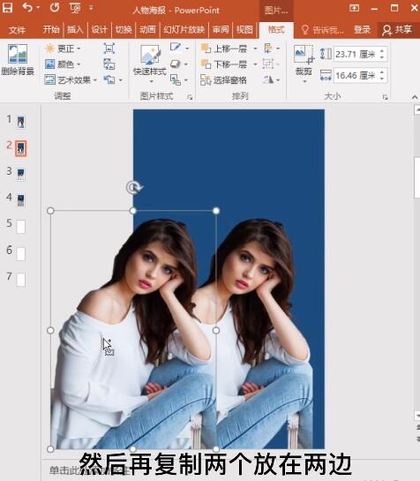Click the ribbon display options icon
420x481 pixels.
(354, 8)
